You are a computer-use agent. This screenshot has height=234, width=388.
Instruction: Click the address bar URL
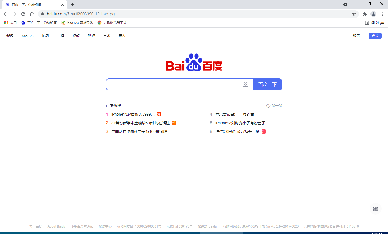coord(81,14)
